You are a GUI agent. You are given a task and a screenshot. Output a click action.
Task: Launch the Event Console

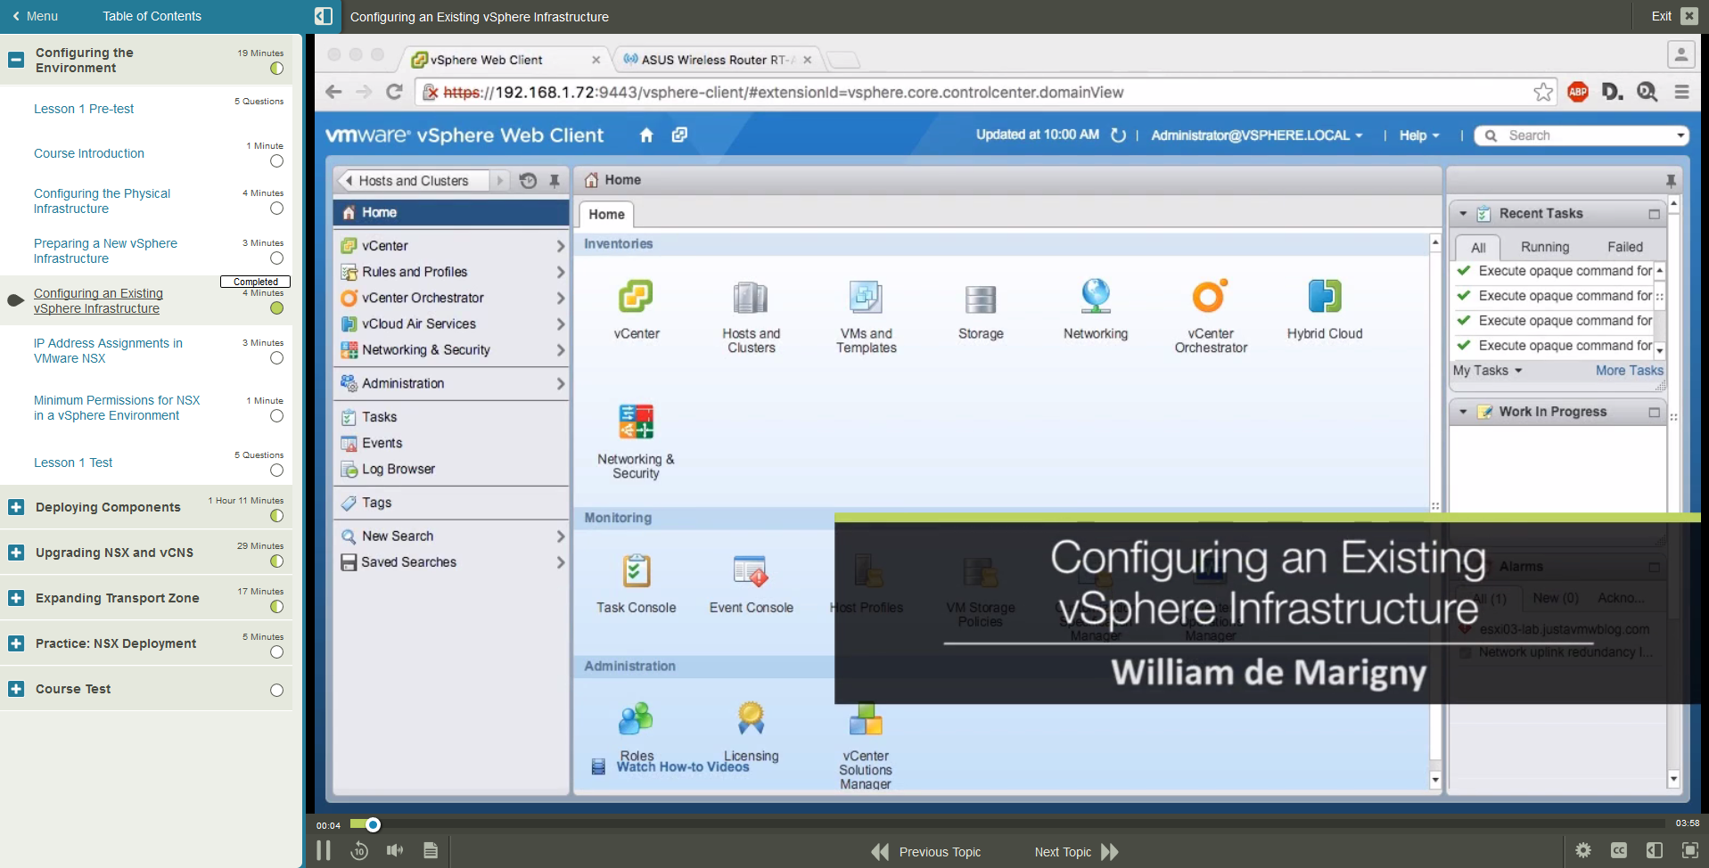(x=750, y=575)
